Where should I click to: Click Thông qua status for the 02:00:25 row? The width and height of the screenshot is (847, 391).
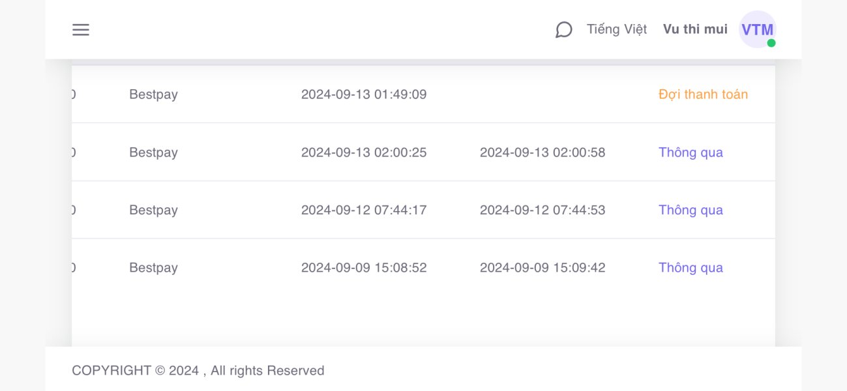click(691, 152)
